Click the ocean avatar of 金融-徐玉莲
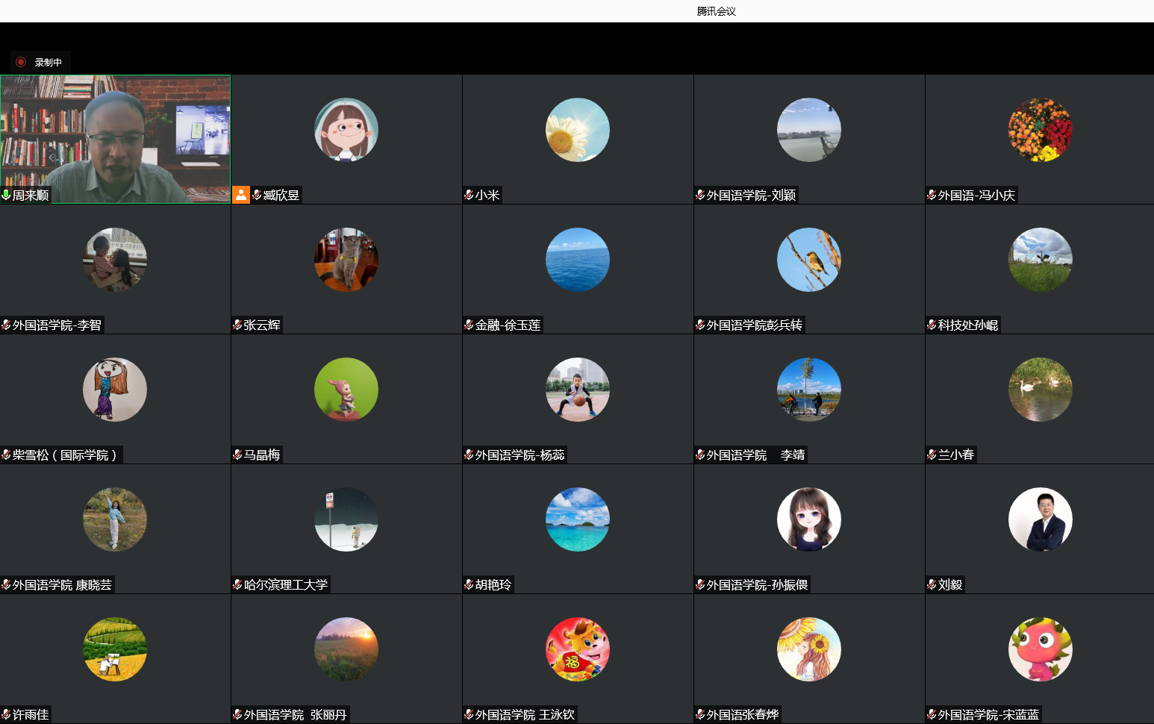Image resolution: width=1154 pixels, height=724 pixels. 577,260
